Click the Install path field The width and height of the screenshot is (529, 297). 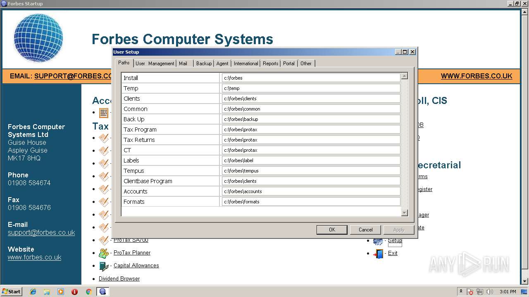tap(311, 78)
